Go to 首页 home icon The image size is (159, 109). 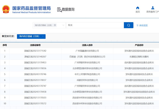pos(138,8)
